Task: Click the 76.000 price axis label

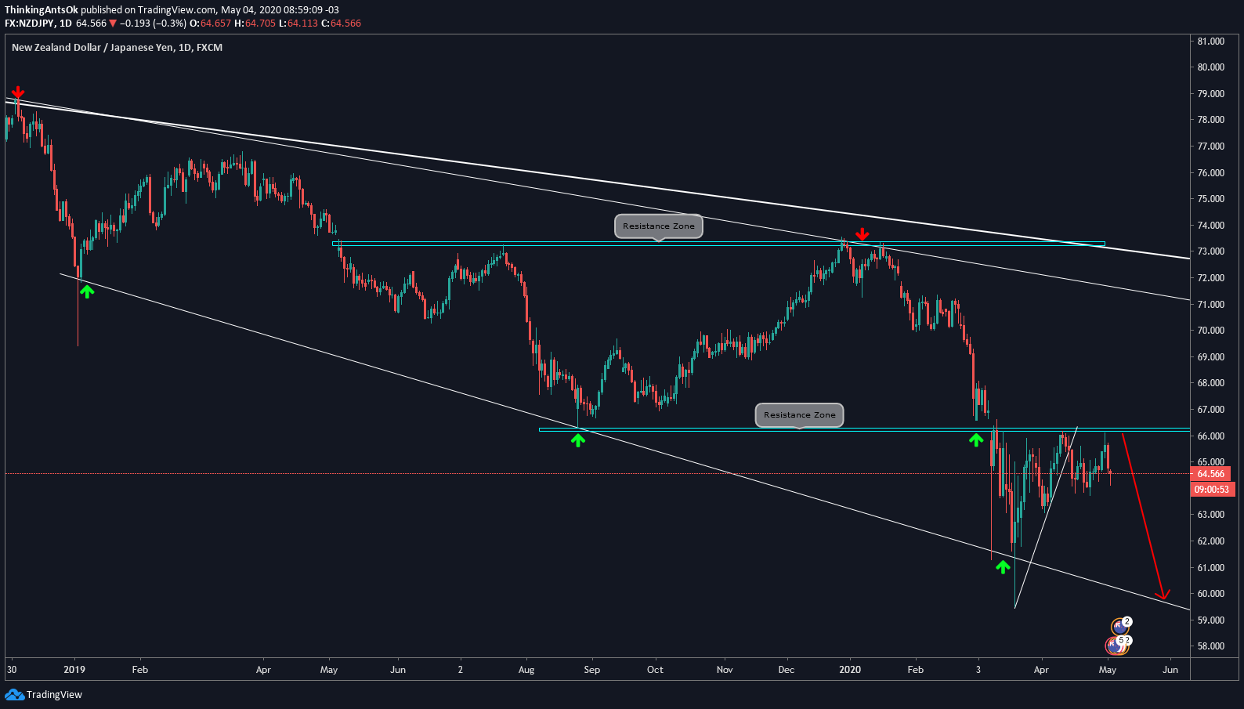Action: [1211, 173]
